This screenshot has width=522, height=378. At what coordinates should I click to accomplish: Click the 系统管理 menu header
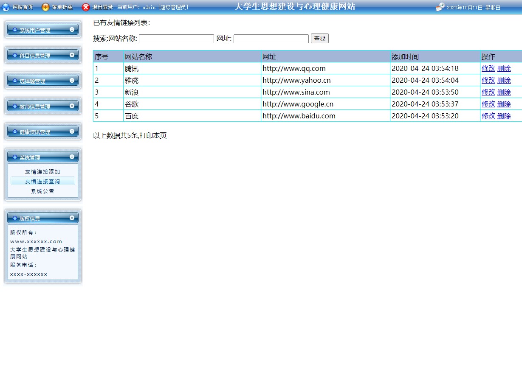click(x=43, y=157)
